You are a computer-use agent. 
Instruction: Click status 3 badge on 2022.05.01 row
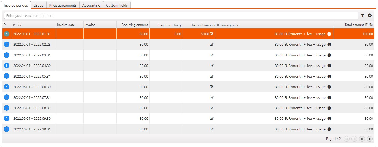[7, 76]
